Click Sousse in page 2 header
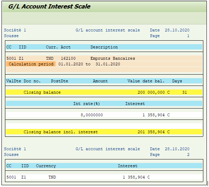209x187 pixels. click(x=11, y=154)
